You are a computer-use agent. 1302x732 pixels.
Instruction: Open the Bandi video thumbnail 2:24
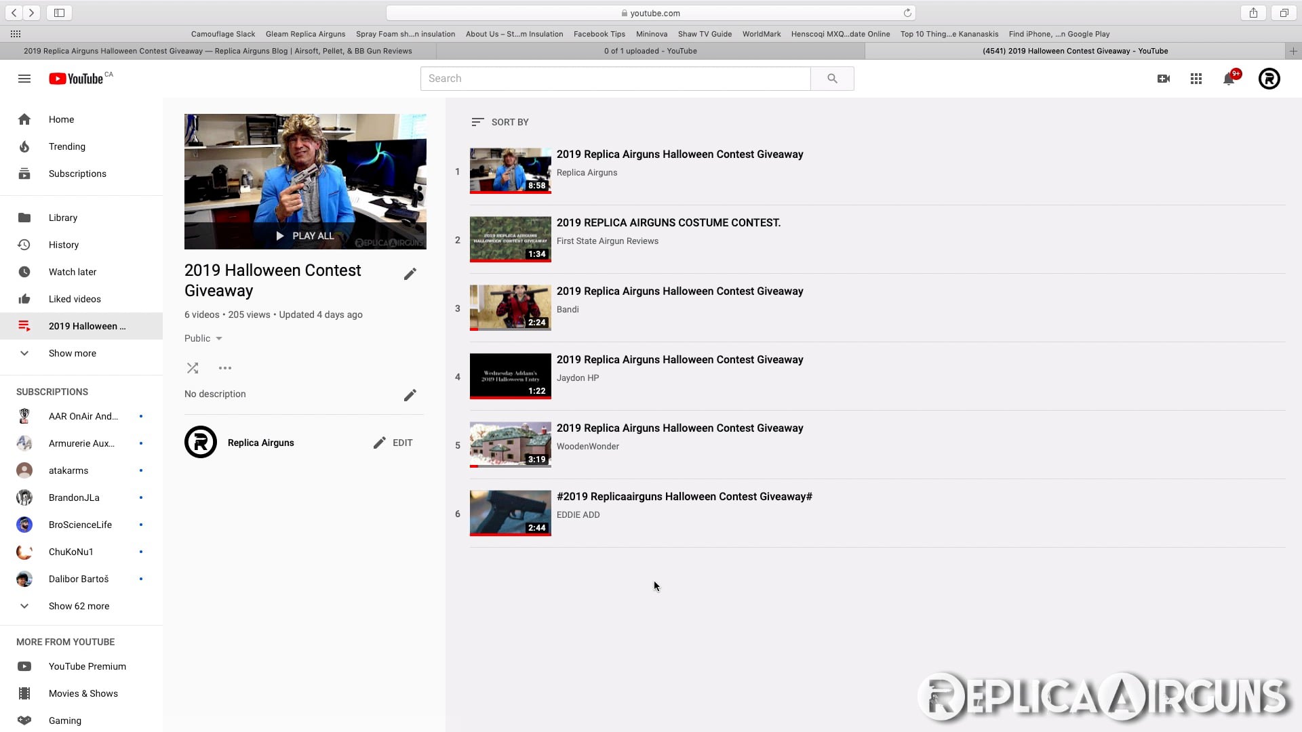tap(511, 308)
